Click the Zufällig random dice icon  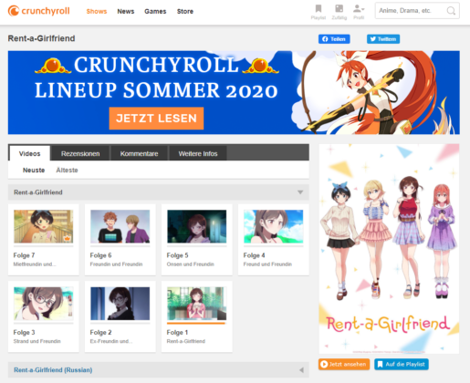click(339, 8)
